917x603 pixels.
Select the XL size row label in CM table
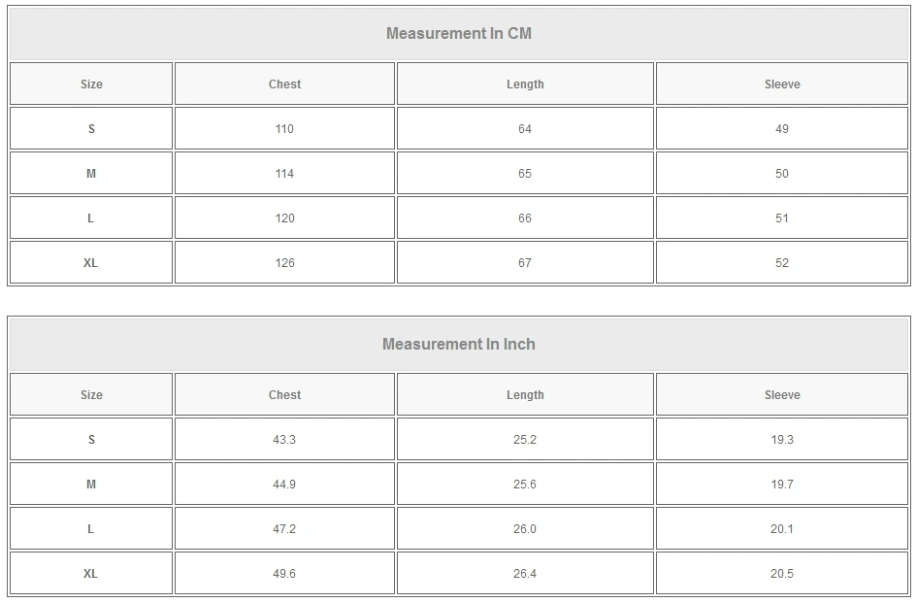pos(91,263)
